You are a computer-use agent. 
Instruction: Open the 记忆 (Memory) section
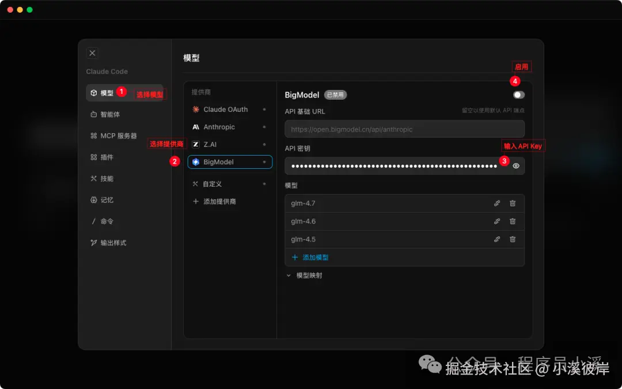pos(103,199)
